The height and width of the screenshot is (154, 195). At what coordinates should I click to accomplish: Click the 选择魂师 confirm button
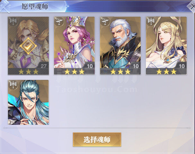click(97, 140)
